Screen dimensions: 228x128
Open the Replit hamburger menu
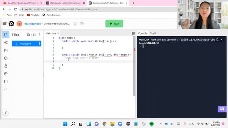click(4, 23)
